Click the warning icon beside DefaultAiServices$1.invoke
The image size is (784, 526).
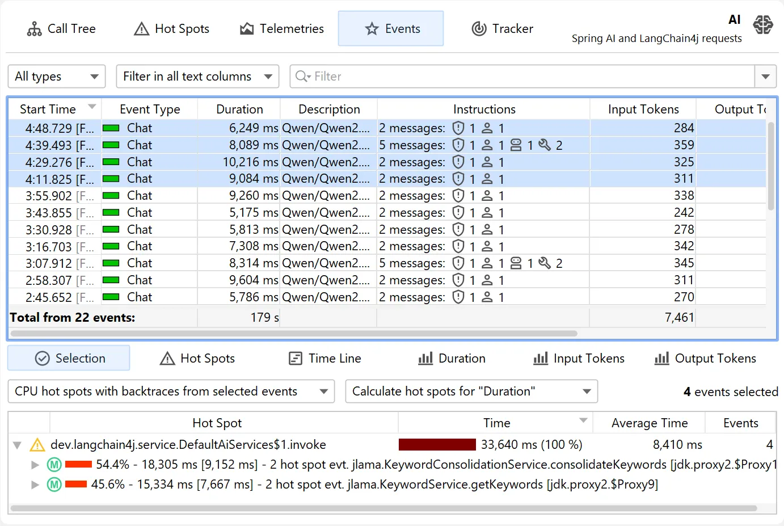37,445
